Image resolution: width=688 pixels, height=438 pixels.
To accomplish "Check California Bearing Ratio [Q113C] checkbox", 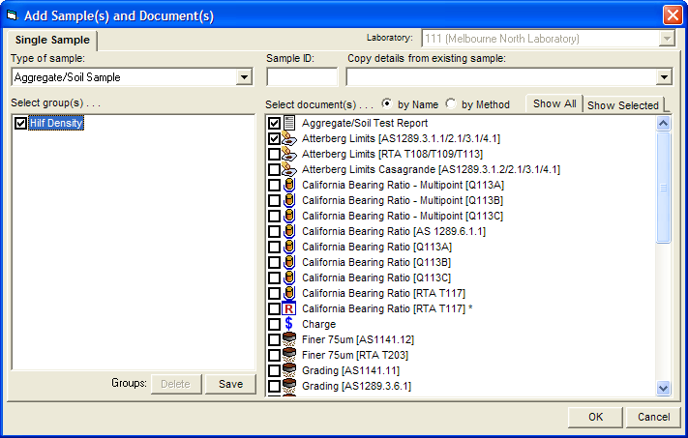I will pyautogui.click(x=274, y=277).
